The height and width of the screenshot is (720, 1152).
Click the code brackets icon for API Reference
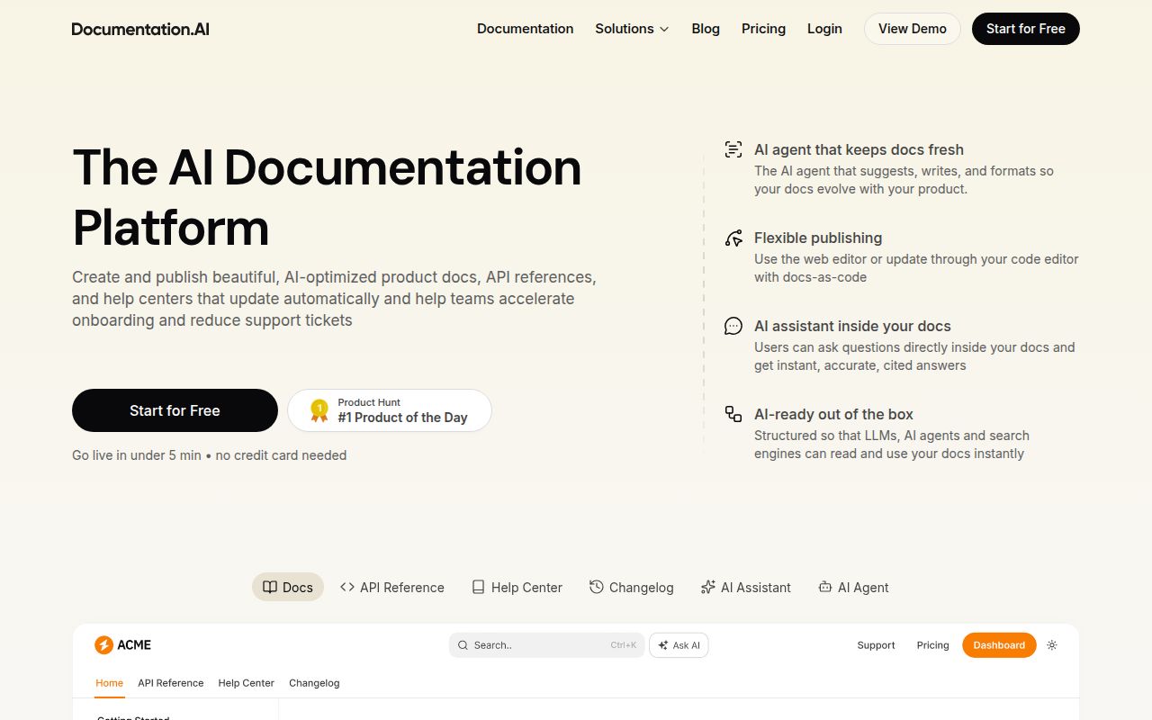(347, 587)
